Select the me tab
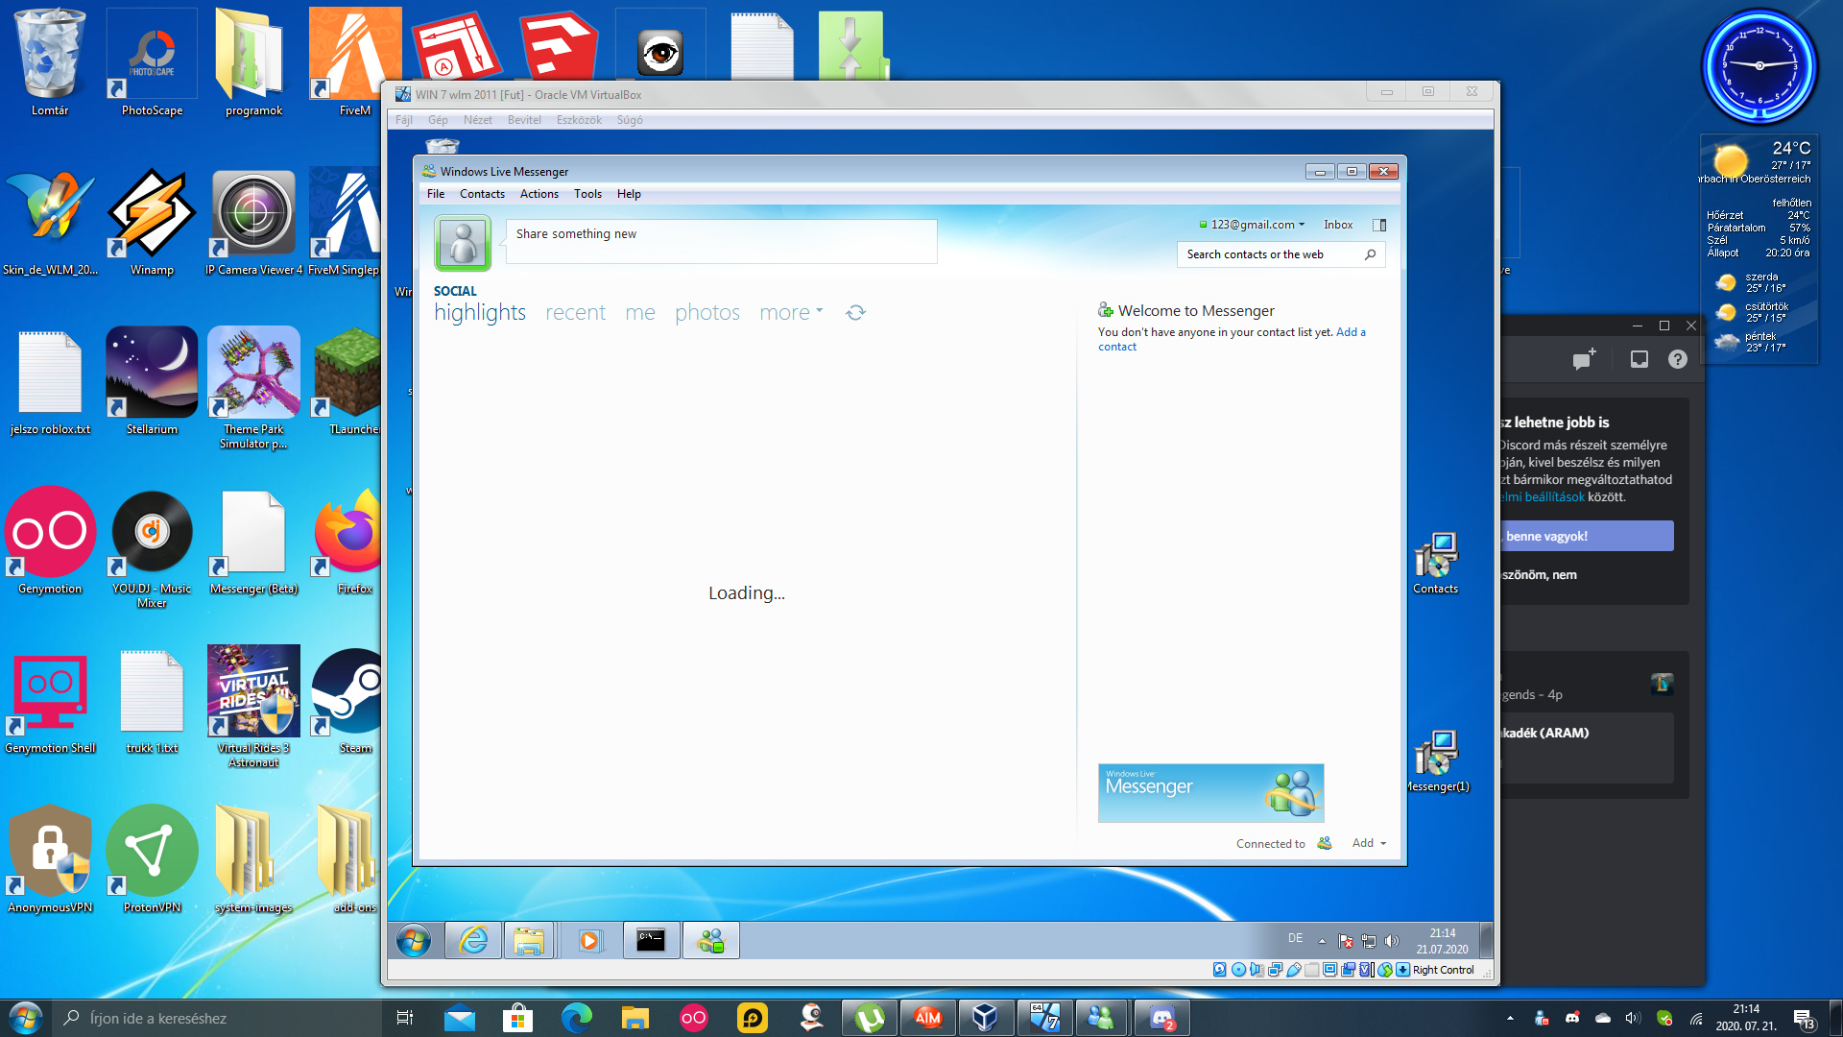The image size is (1843, 1037). [639, 313]
